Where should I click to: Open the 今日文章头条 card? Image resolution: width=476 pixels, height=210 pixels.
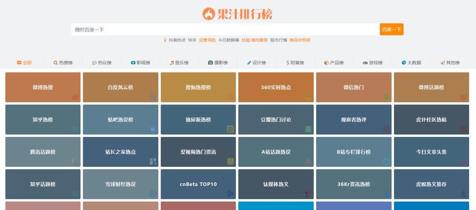coord(431,152)
